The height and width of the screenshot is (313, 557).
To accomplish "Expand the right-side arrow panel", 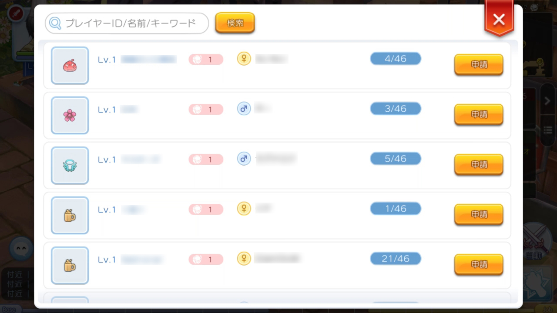I will pyautogui.click(x=547, y=101).
